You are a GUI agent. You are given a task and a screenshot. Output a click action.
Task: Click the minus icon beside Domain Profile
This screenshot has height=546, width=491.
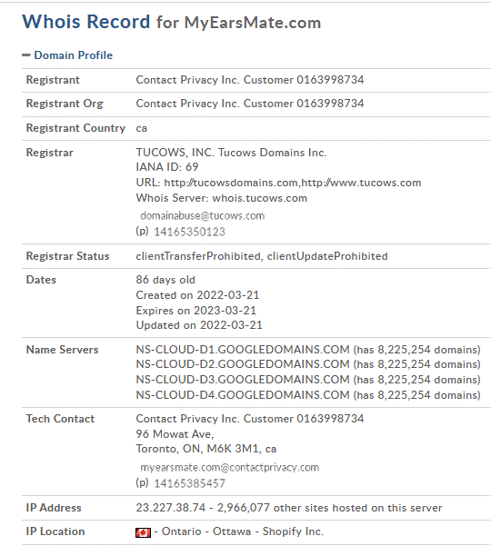click(x=26, y=55)
